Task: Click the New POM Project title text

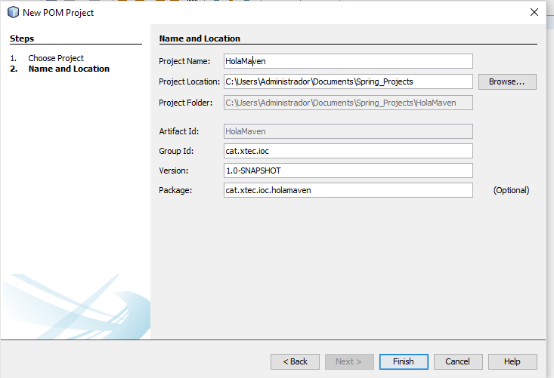Action: coord(58,13)
